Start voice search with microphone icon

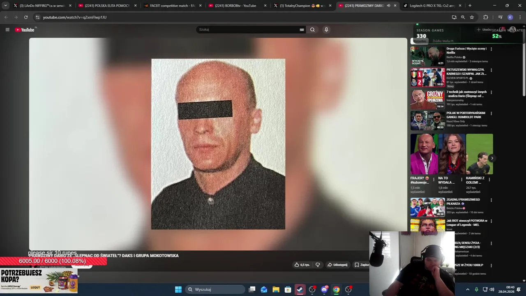[x=326, y=30]
